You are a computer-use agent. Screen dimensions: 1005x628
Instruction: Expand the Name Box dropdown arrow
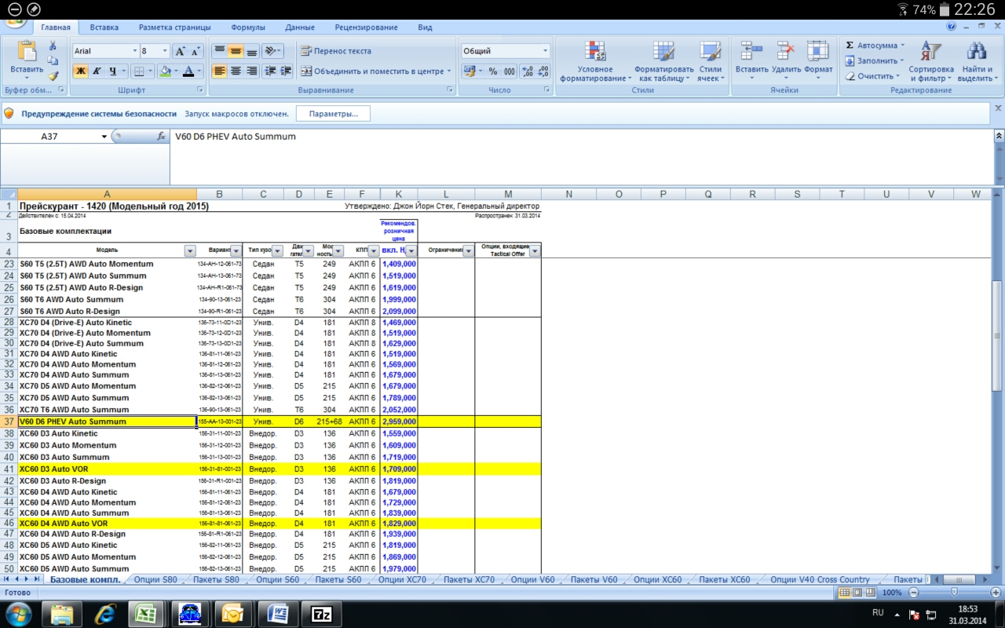[104, 137]
